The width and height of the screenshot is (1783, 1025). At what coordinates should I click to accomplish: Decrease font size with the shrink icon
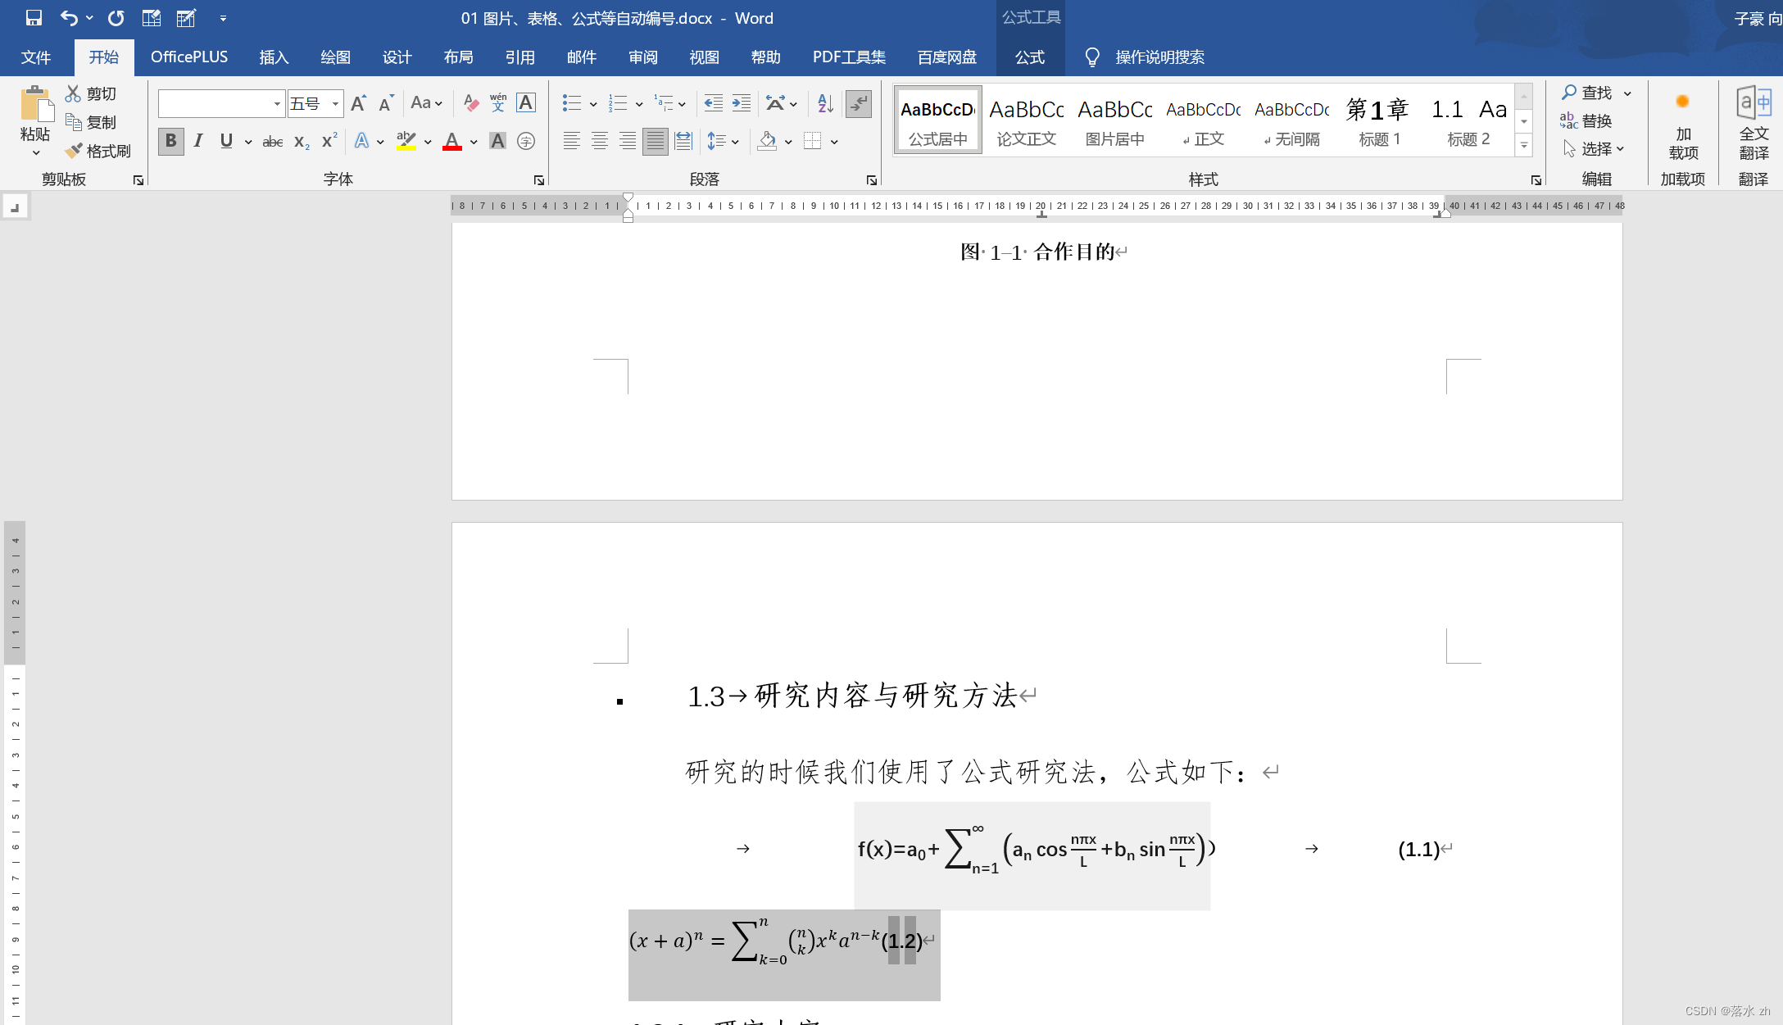[x=386, y=103]
